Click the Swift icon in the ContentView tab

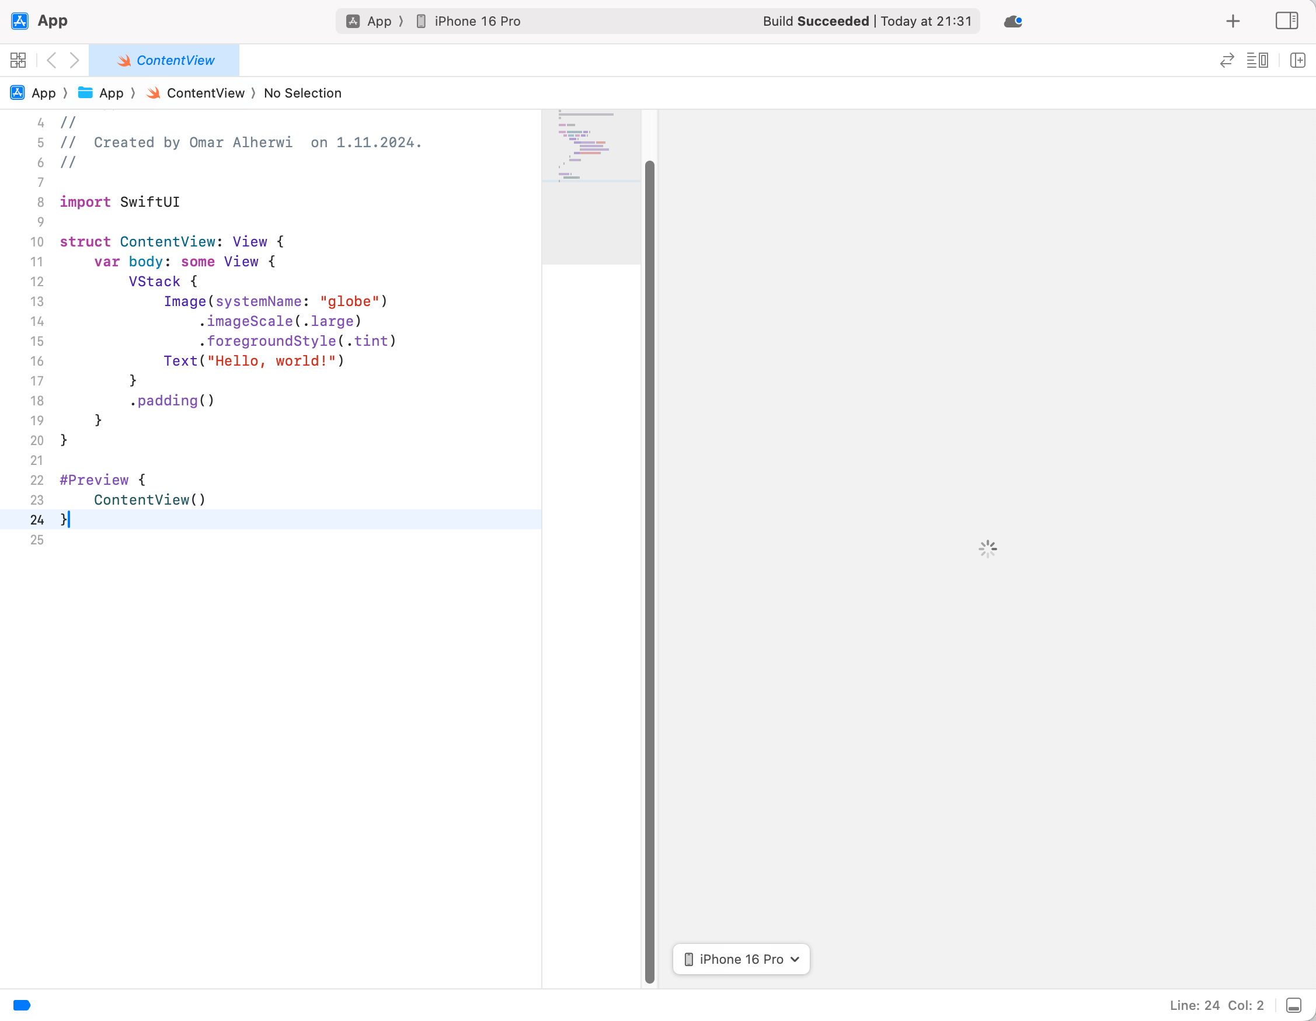coord(124,60)
